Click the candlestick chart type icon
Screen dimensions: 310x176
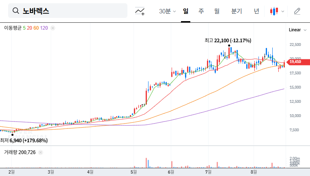(274, 11)
